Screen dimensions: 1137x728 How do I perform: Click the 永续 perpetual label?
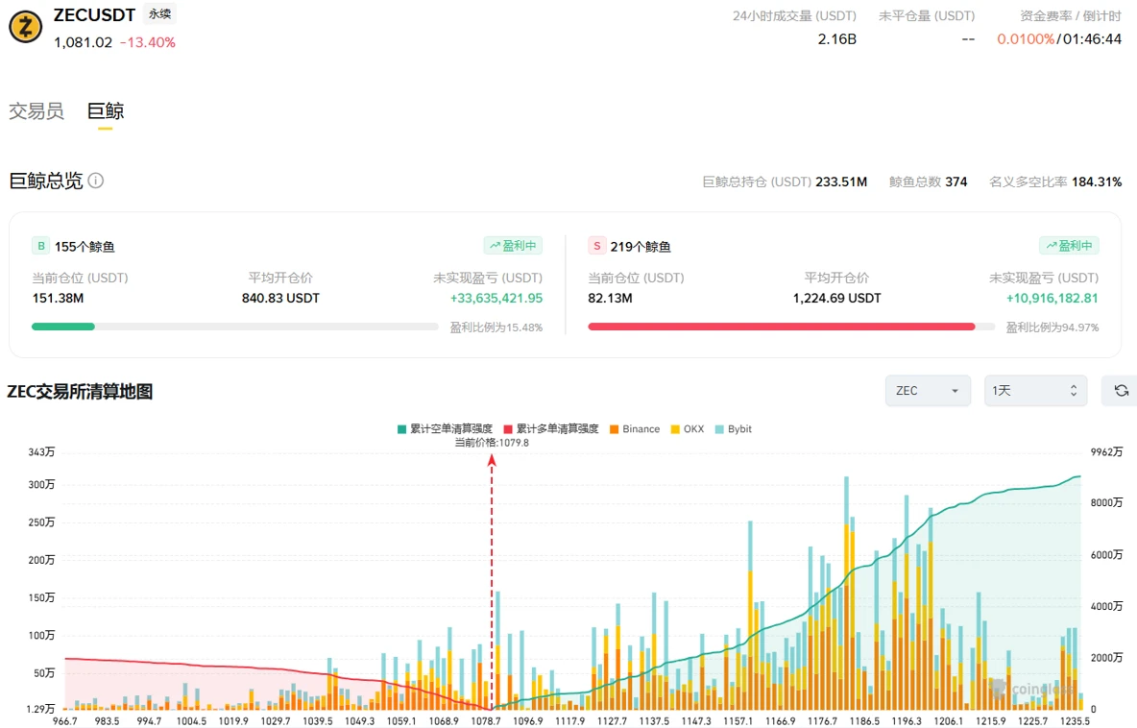[159, 13]
